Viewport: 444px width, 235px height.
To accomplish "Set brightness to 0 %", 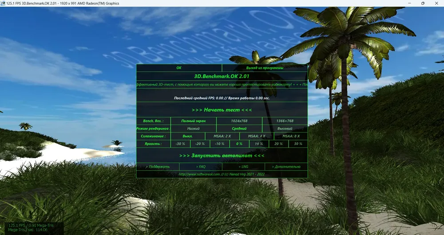I will [239, 144].
